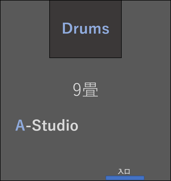Viewport: 171px width, 181px height.
Task: Click the 畳 kanji character
Action: 90,89
